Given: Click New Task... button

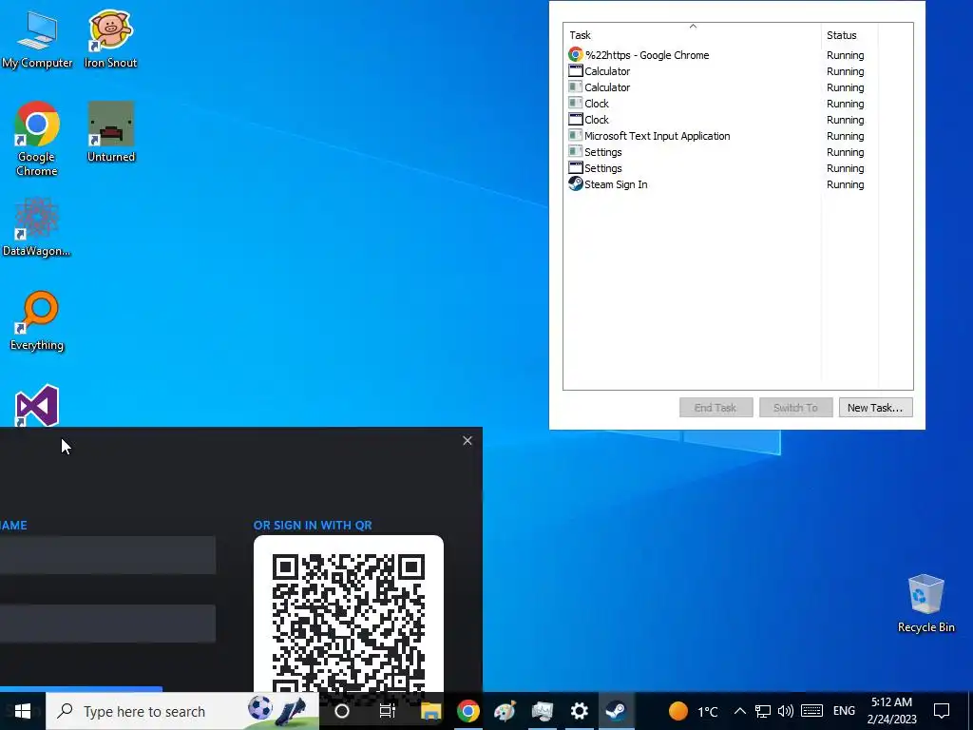Looking at the screenshot, I should 875,408.
